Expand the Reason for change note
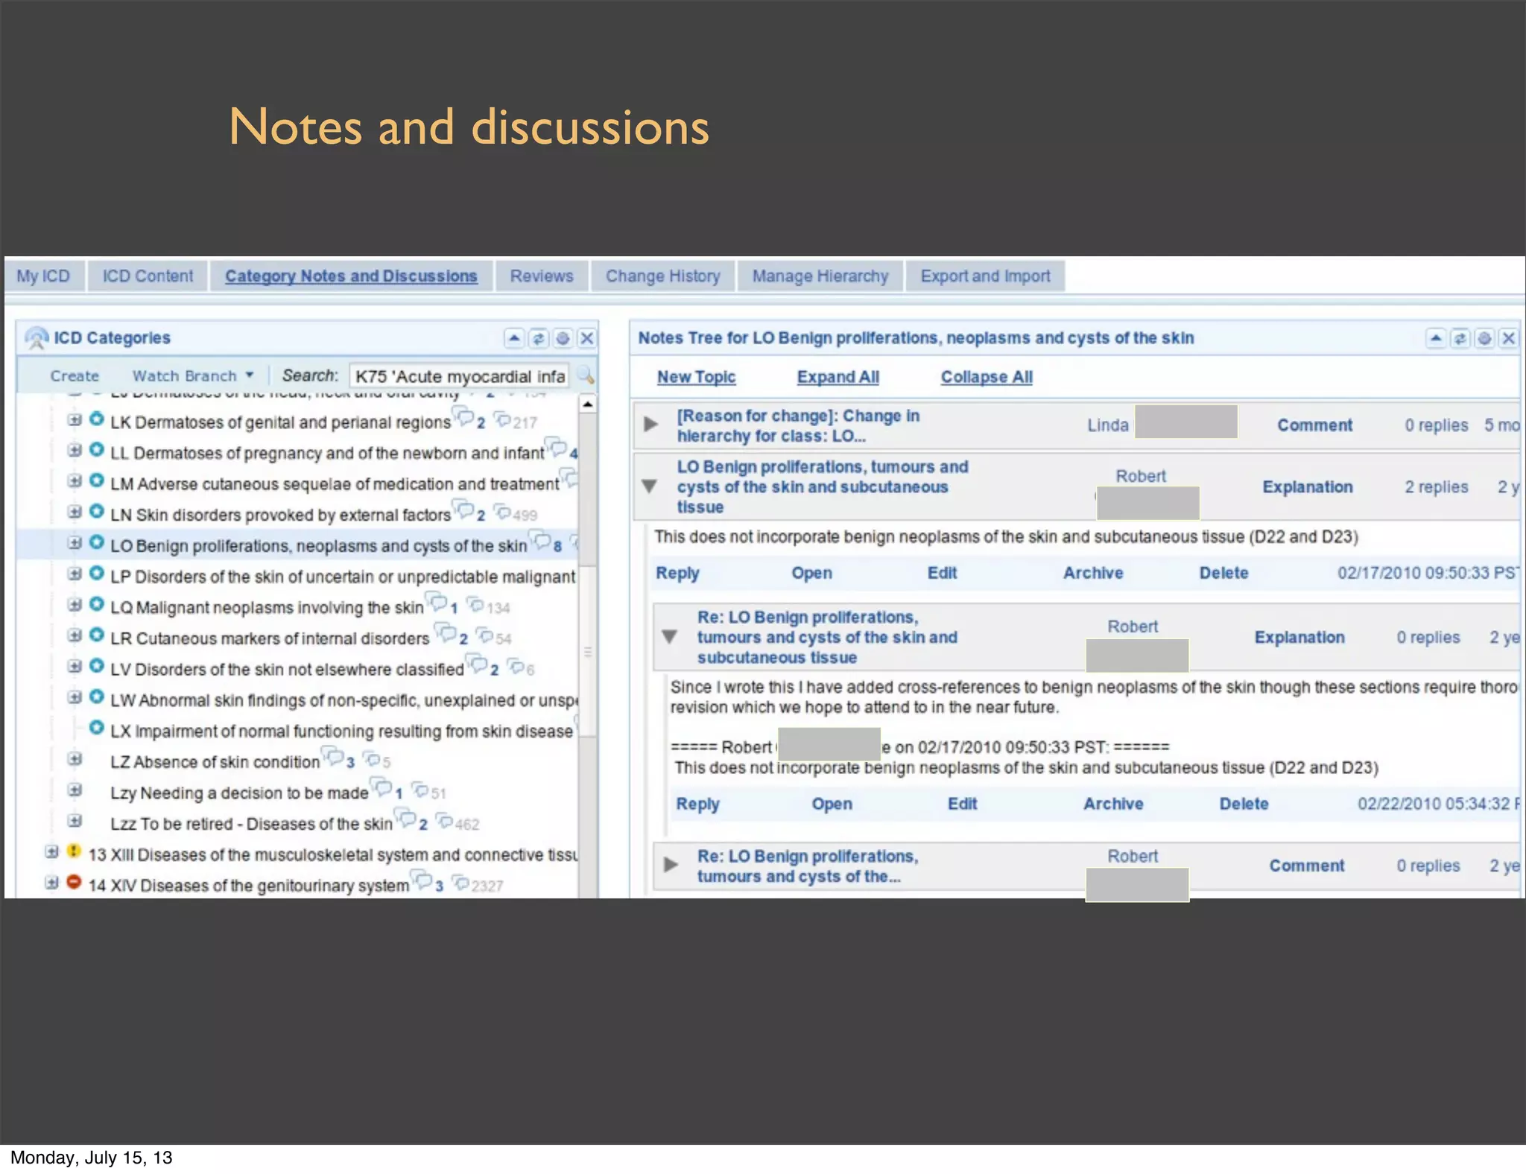This screenshot has width=1526, height=1174. 650,424
